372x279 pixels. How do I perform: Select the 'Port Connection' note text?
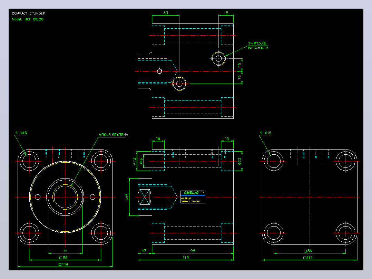258,48
